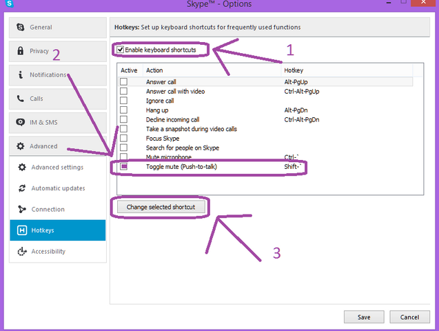Select Accessibility submenu item

point(58,252)
